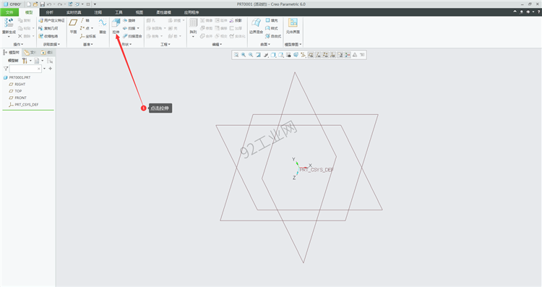Open the model tree settings dropdown
This screenshot has height=287, width=542.
click(26, 61)
